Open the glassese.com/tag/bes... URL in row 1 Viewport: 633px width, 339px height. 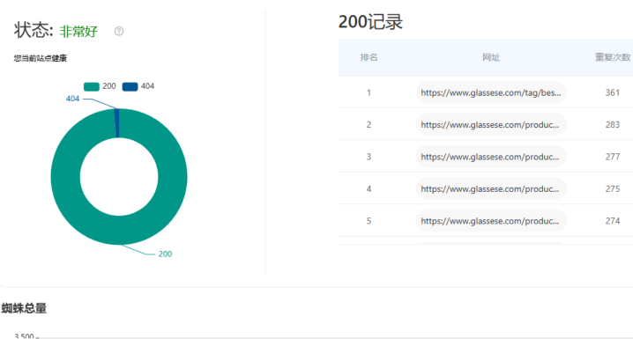click(x=491, y=92)
